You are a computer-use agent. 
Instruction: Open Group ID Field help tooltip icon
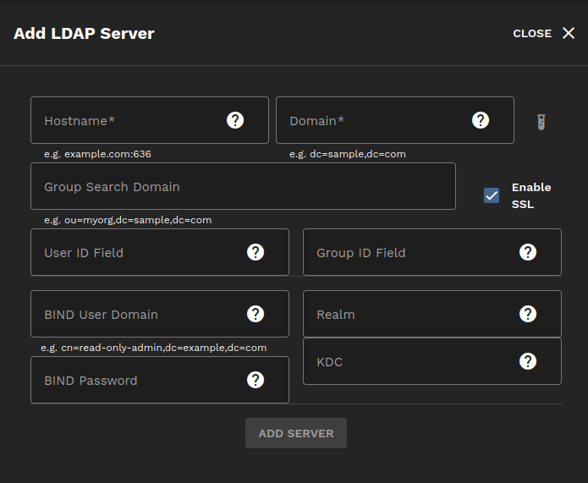tap(528, 252)
